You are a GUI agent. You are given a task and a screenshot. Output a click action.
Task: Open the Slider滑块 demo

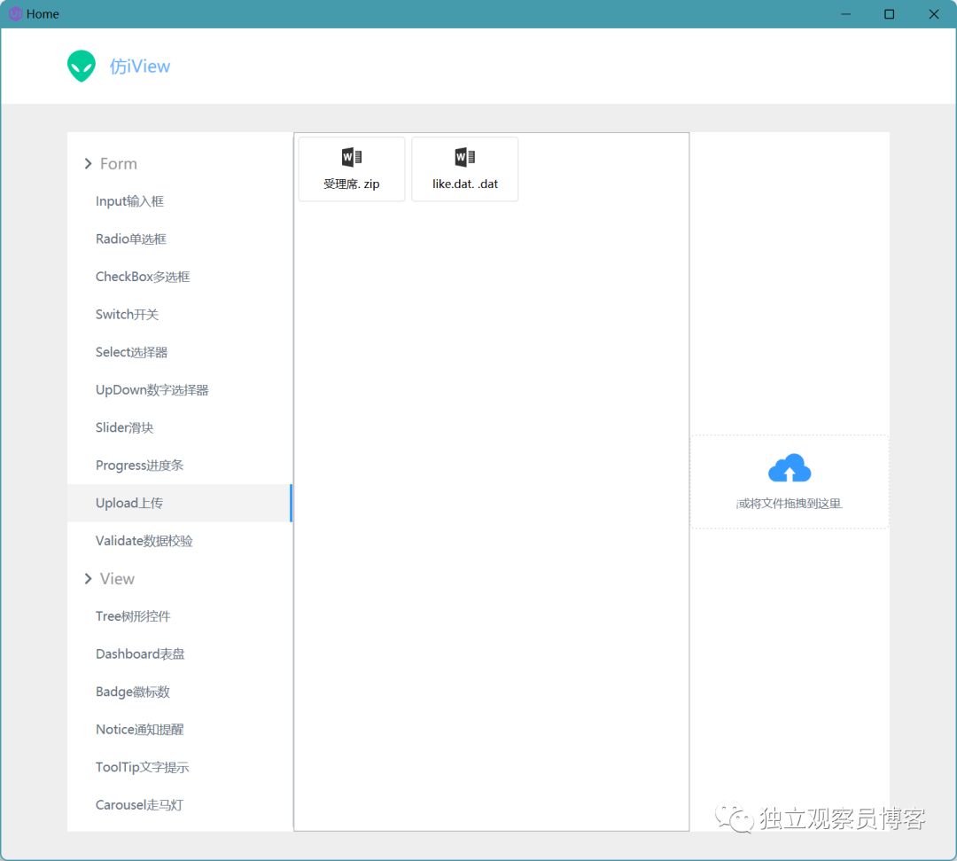coord(124,427)
